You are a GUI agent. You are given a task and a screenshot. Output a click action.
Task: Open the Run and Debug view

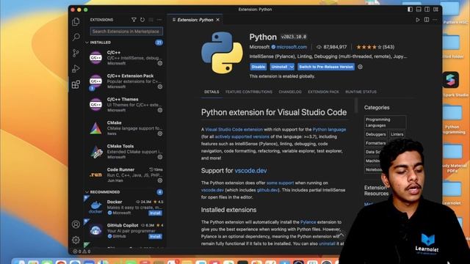(76, 68)
